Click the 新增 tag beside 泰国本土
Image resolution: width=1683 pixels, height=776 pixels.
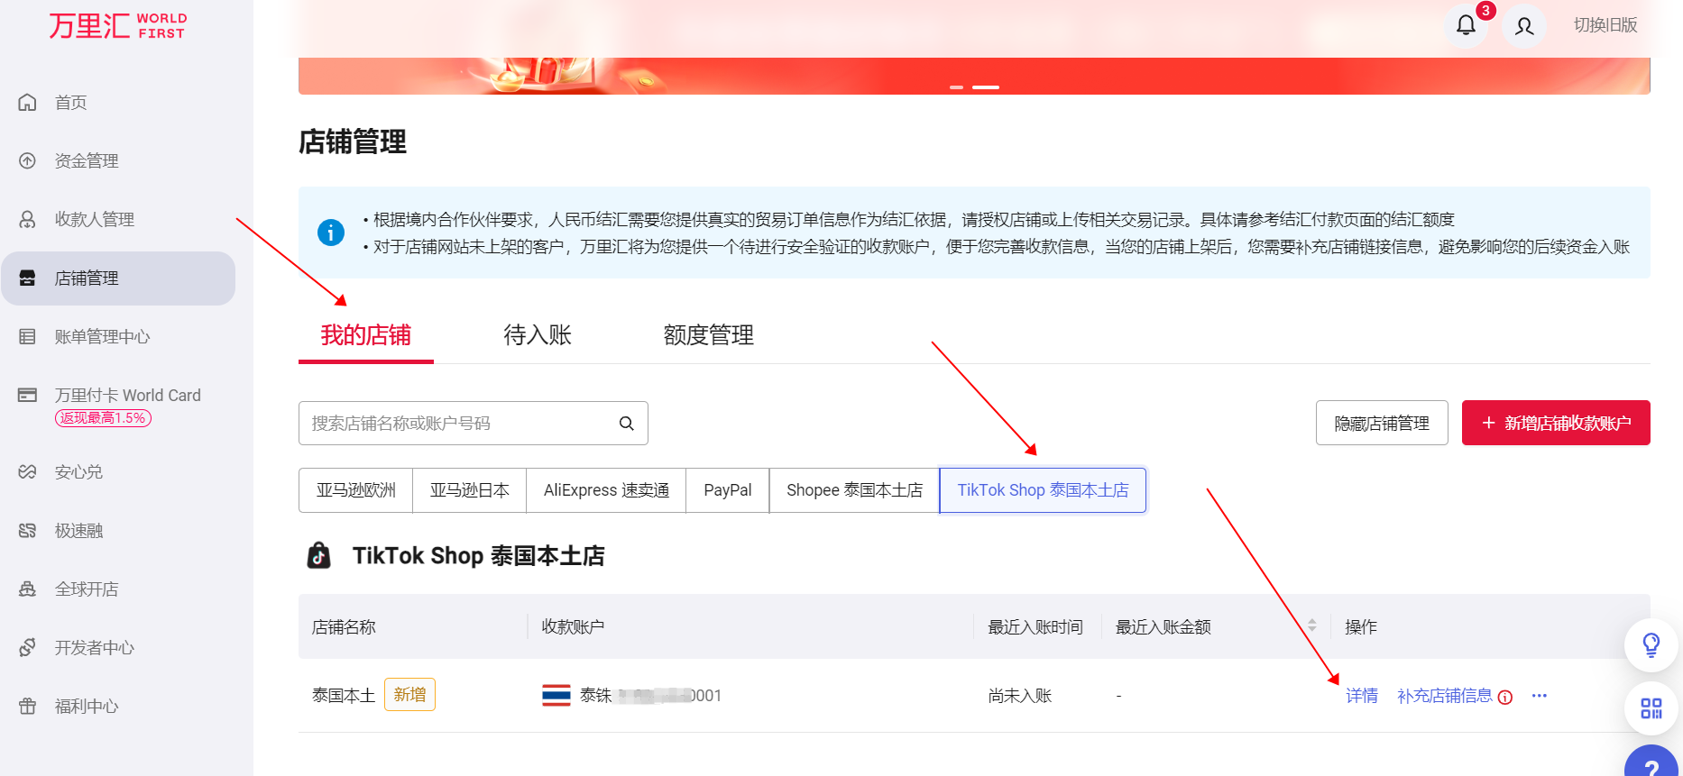click(409, 695)
